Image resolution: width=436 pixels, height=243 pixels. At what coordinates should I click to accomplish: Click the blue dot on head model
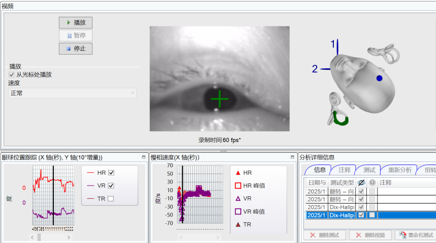(379, 78)
